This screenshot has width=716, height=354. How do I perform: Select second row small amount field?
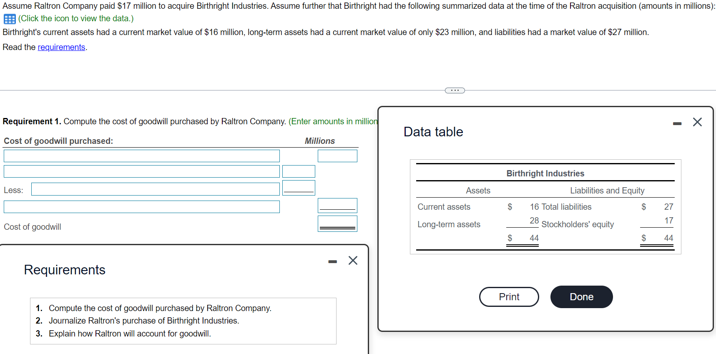pyautogui.click(x=299, y=171)
